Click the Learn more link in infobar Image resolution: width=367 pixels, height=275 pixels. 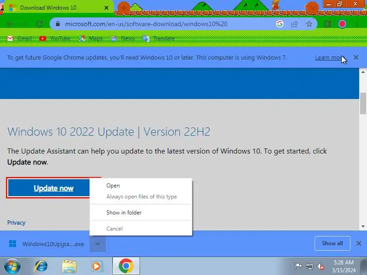point(329,58)
